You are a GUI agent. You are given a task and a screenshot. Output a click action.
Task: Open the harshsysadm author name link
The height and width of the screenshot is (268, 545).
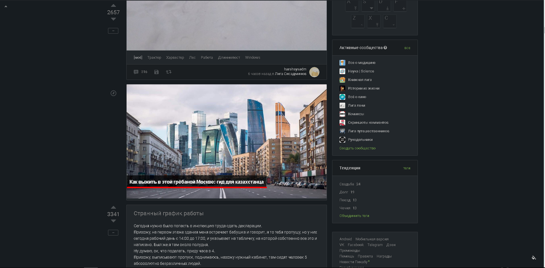click(x=295, y=69)
